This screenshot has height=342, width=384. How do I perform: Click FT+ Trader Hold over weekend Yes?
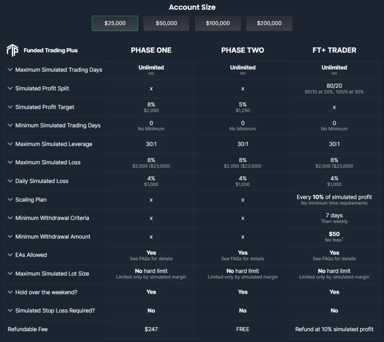click(334, 292)
